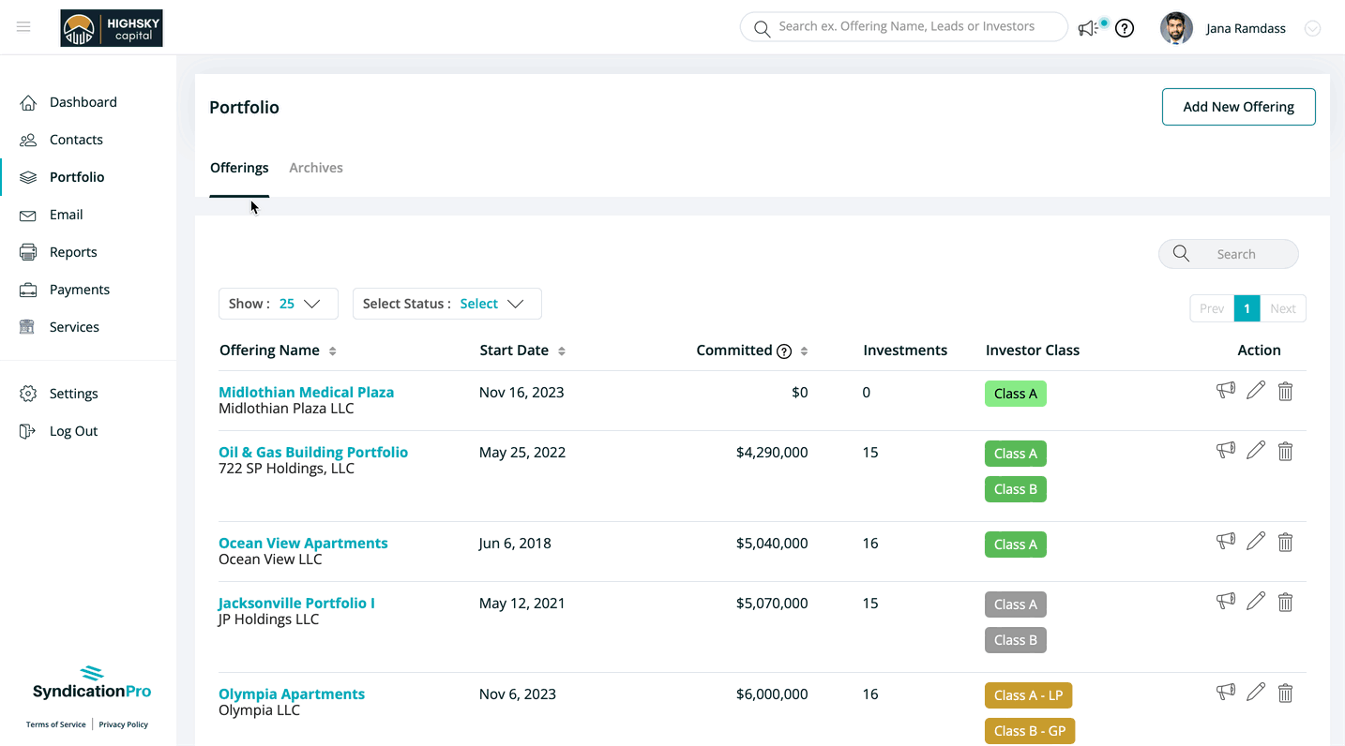The image size is (1345, 746).
Task: Open the Select Status dropdown
Action: tap(447, 304)
